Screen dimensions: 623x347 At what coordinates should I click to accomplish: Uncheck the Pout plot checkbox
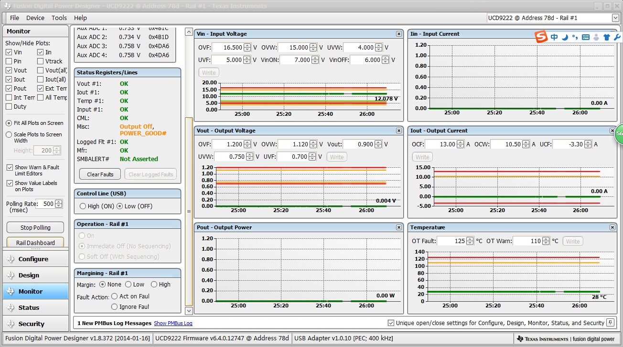9,89
